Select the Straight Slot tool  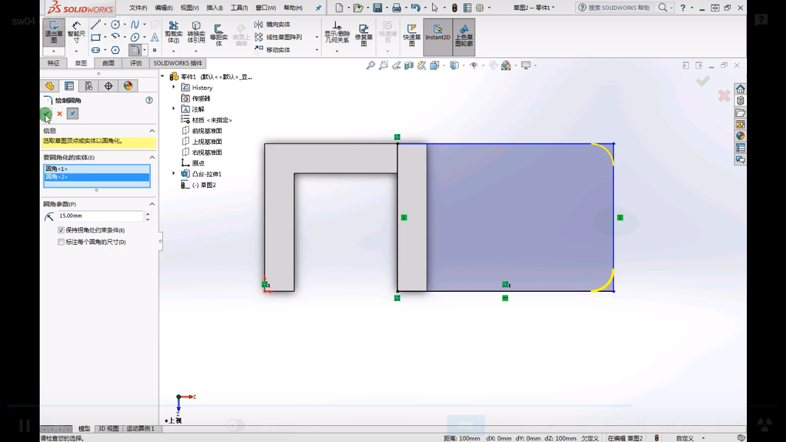(x=96, y=50)
